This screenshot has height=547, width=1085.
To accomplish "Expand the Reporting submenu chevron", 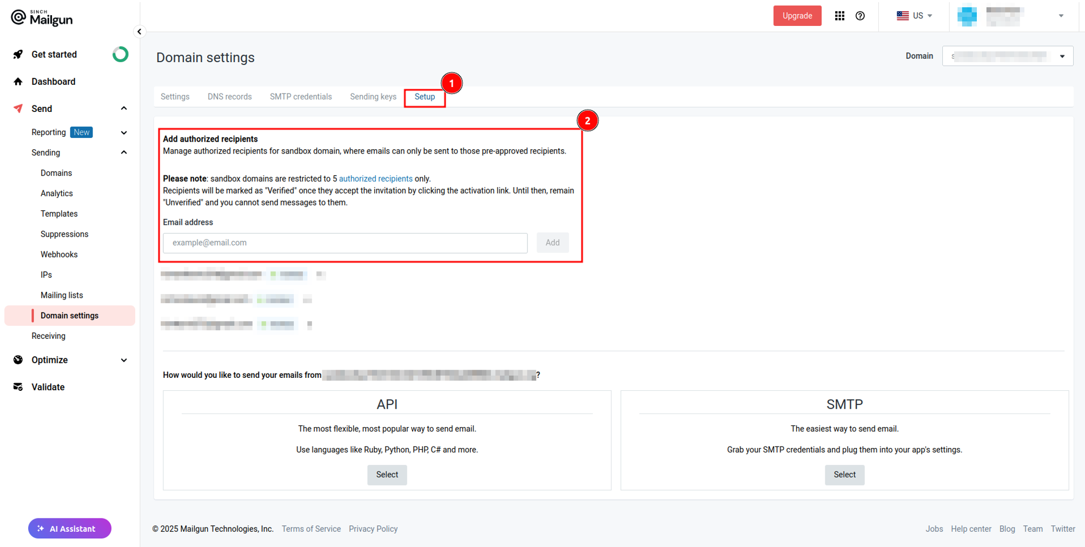I will (x=124, y=132).
